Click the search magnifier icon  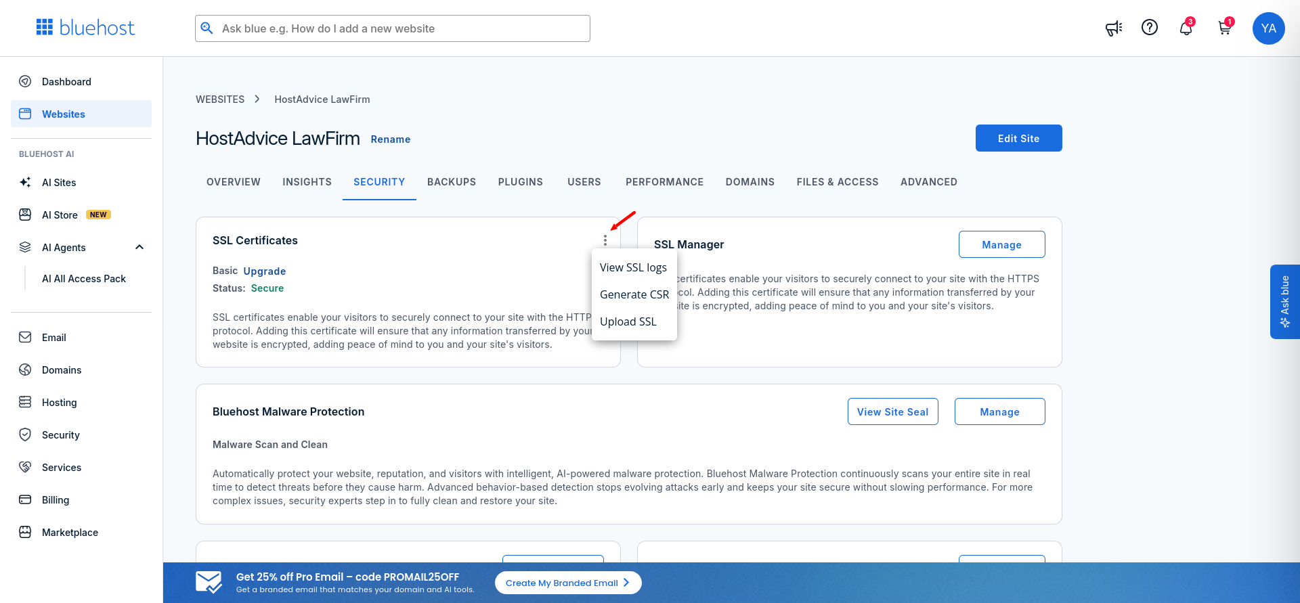(x=207, y=28)
